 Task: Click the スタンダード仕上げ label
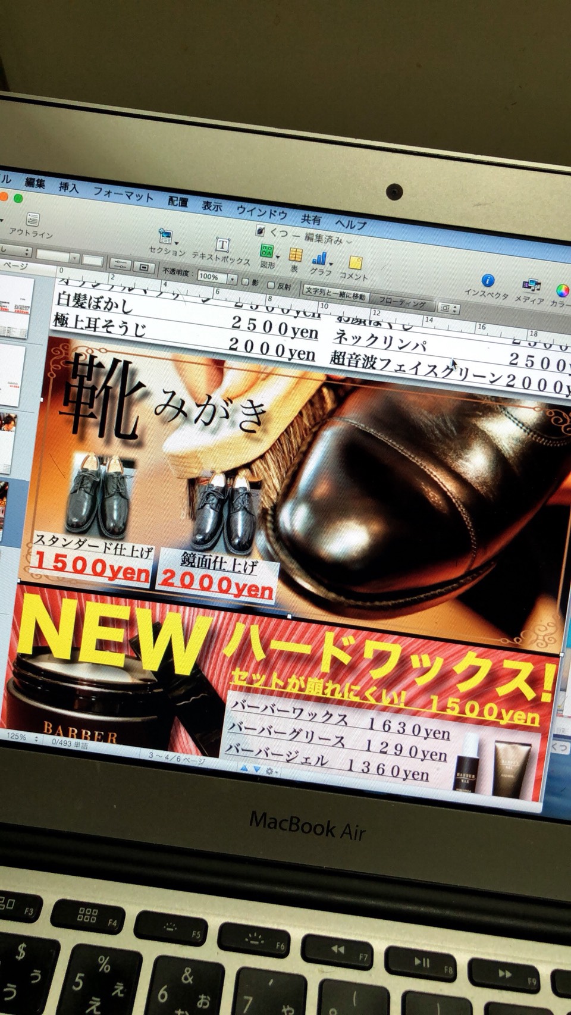click(93, 545)
